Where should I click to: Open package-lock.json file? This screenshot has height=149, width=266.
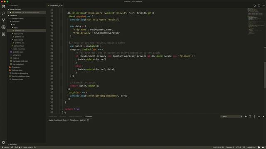[x=20, y=61]
